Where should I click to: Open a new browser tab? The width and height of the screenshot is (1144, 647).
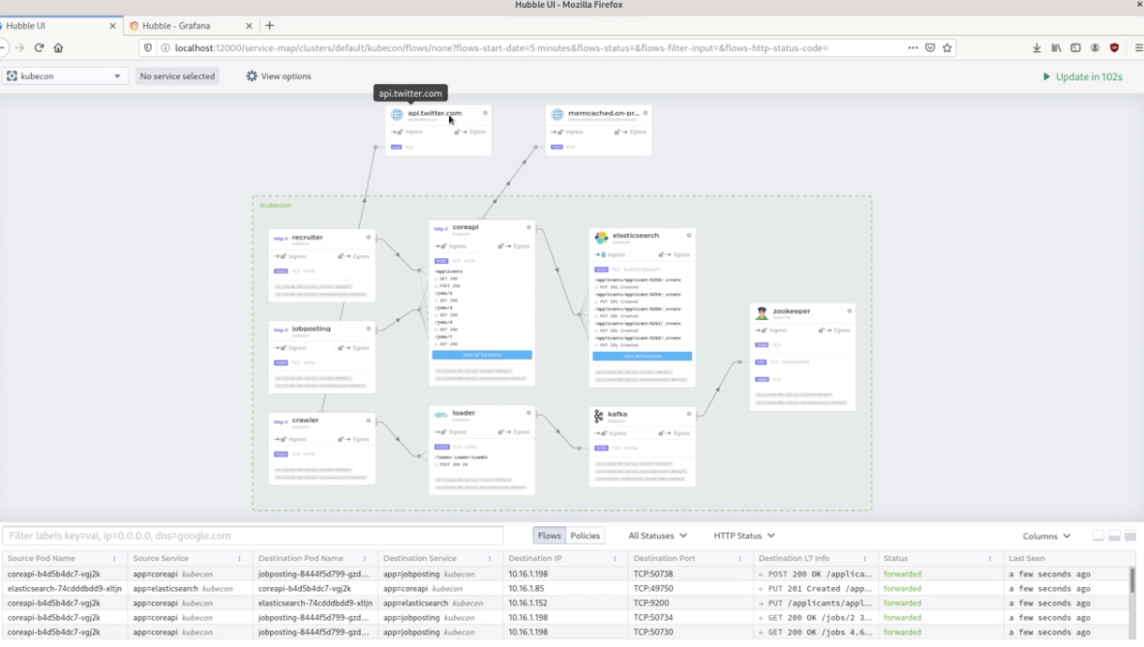click(270, 25)
